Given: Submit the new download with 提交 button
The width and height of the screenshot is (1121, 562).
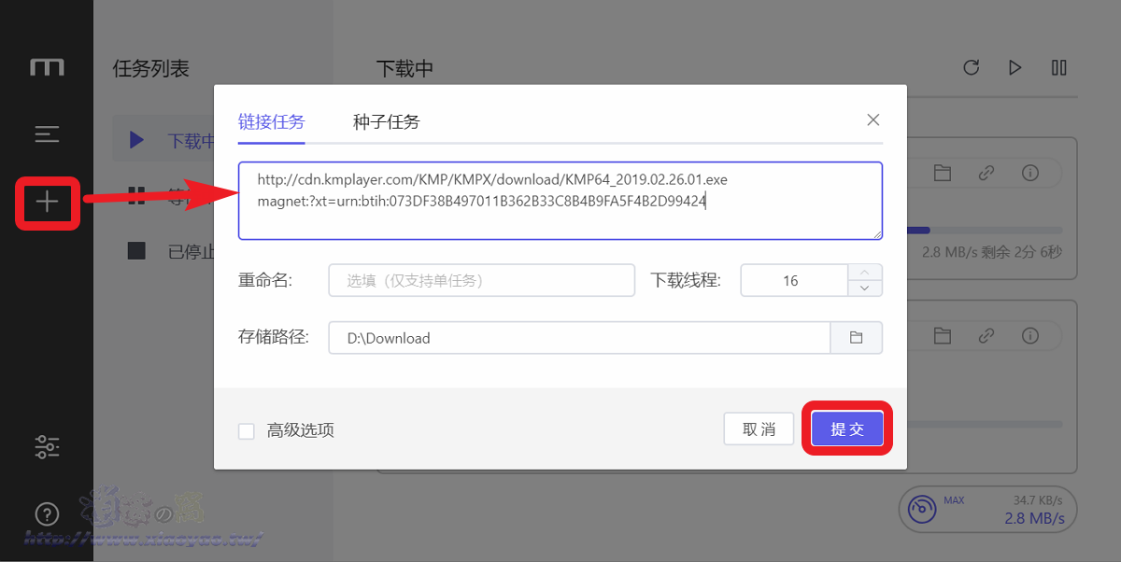Looking at the screenshot, I should tap(846, 429).
